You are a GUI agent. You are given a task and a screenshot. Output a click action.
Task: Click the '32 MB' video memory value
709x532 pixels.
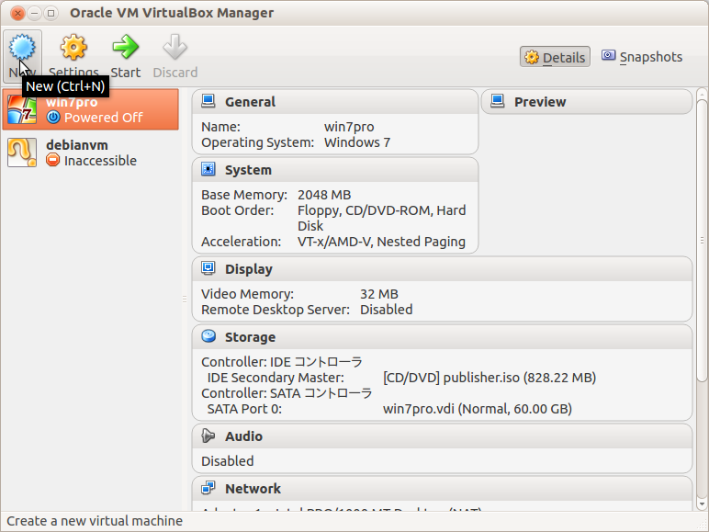(x=379, y=294)
